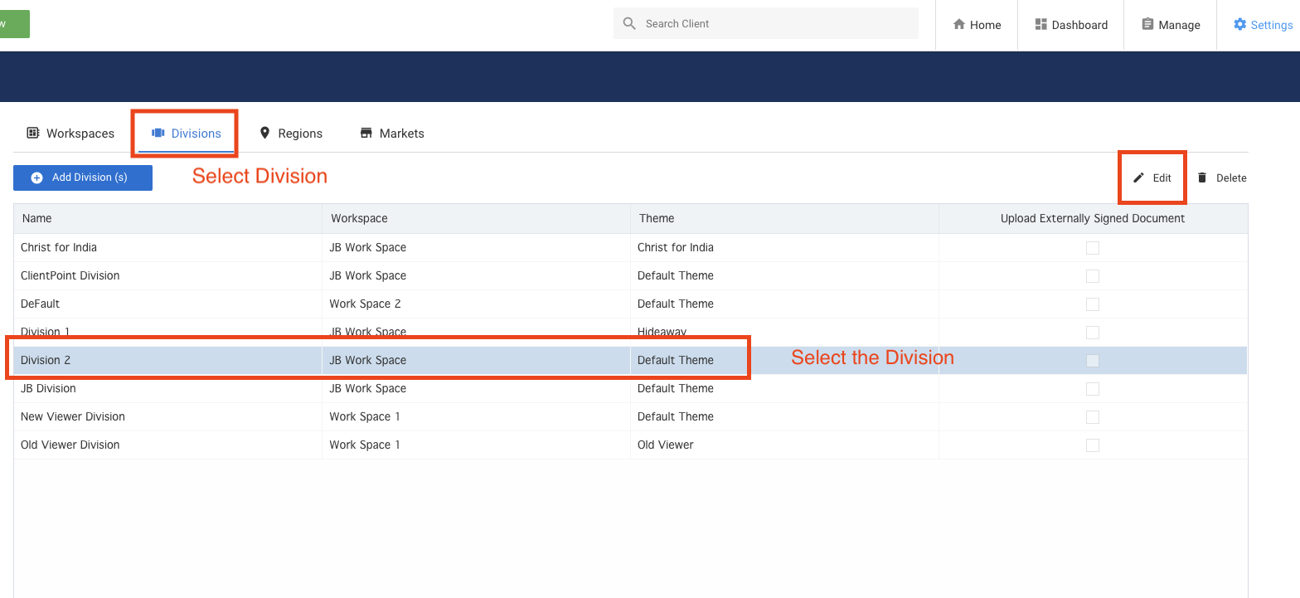This screenshot has width=1300, height=598.
Task: Toggle checkbox for ClientPoint Division row
Action: 1093,275
